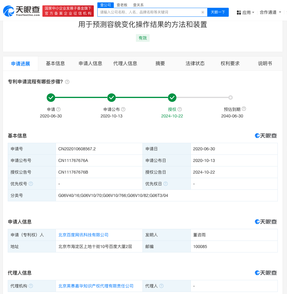
Task: Clear the search box with the X icon
Action: coord(203,12)
